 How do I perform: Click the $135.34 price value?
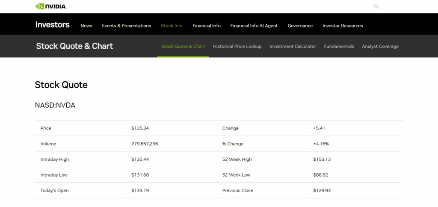pyautogui.click(x=140, y=128)
